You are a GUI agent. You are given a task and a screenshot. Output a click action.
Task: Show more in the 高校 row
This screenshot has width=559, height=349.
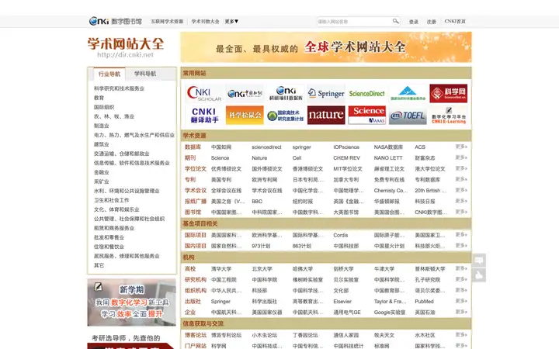[x=461, y=268]
